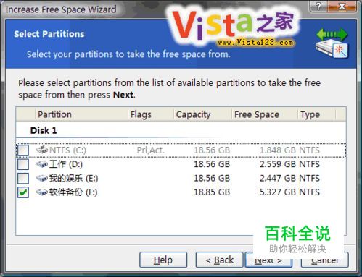Screen dimensions: 362x277
Task: Click the drive icon beside 软件备份 (F:)
Action: 42,192
